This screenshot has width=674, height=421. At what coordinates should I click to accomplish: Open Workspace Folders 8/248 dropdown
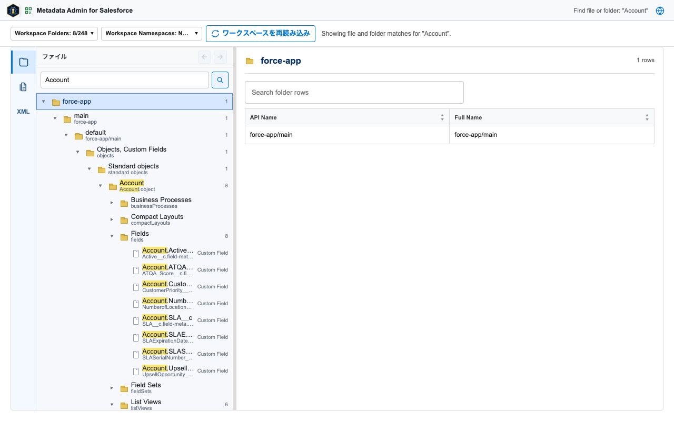pyautogui.click(x=54, y=33)
